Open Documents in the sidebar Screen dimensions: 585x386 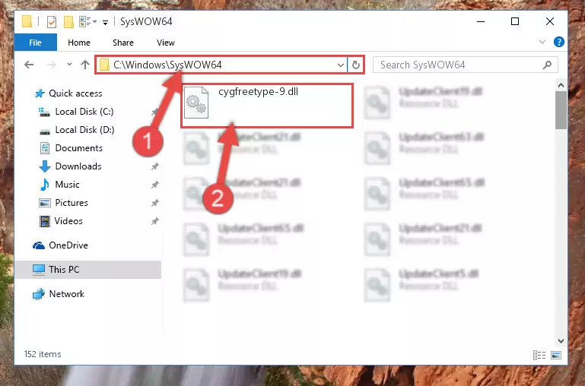78,148
